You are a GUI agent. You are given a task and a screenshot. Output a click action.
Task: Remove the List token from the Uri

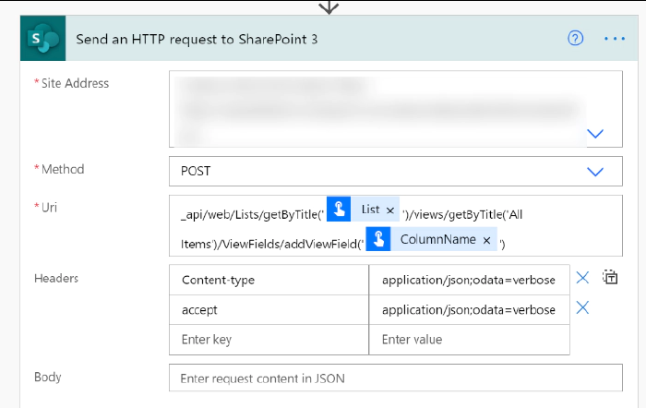pyautogui.click(x=390, y=210)
